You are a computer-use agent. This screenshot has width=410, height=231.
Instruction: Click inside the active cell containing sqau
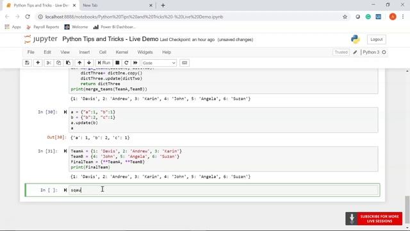coord(224,190)
